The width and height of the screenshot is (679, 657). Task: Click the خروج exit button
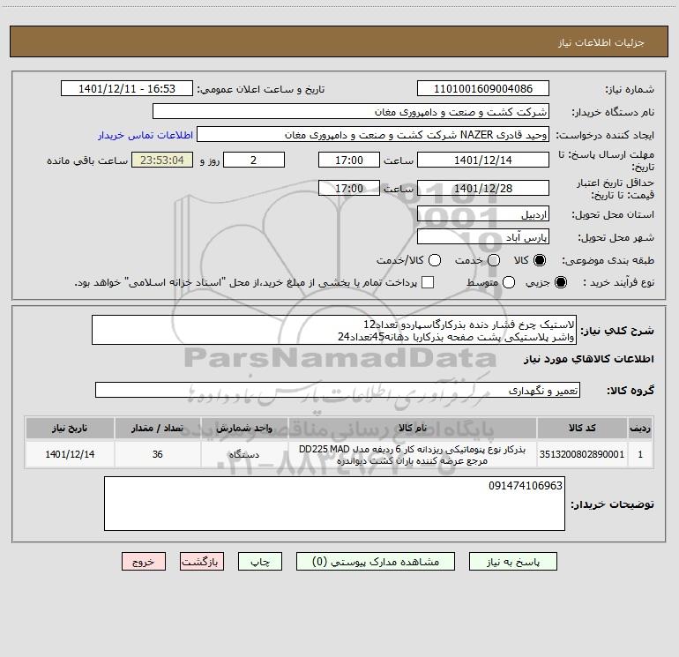click(144, 562)
